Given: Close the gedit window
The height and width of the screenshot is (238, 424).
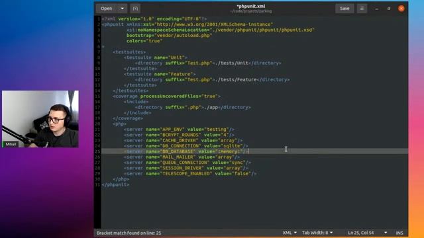Looking at the screenshot, I should (x=401, y=9).
